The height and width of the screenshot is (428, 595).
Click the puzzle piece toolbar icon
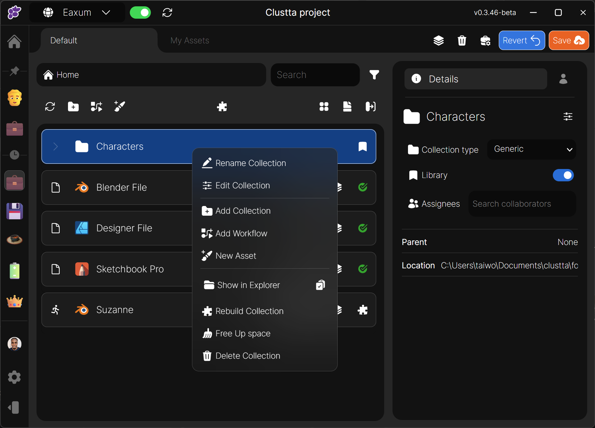pos(222,107)
